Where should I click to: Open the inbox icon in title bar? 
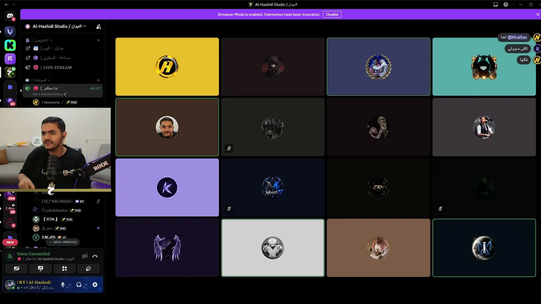pos(496,4)
